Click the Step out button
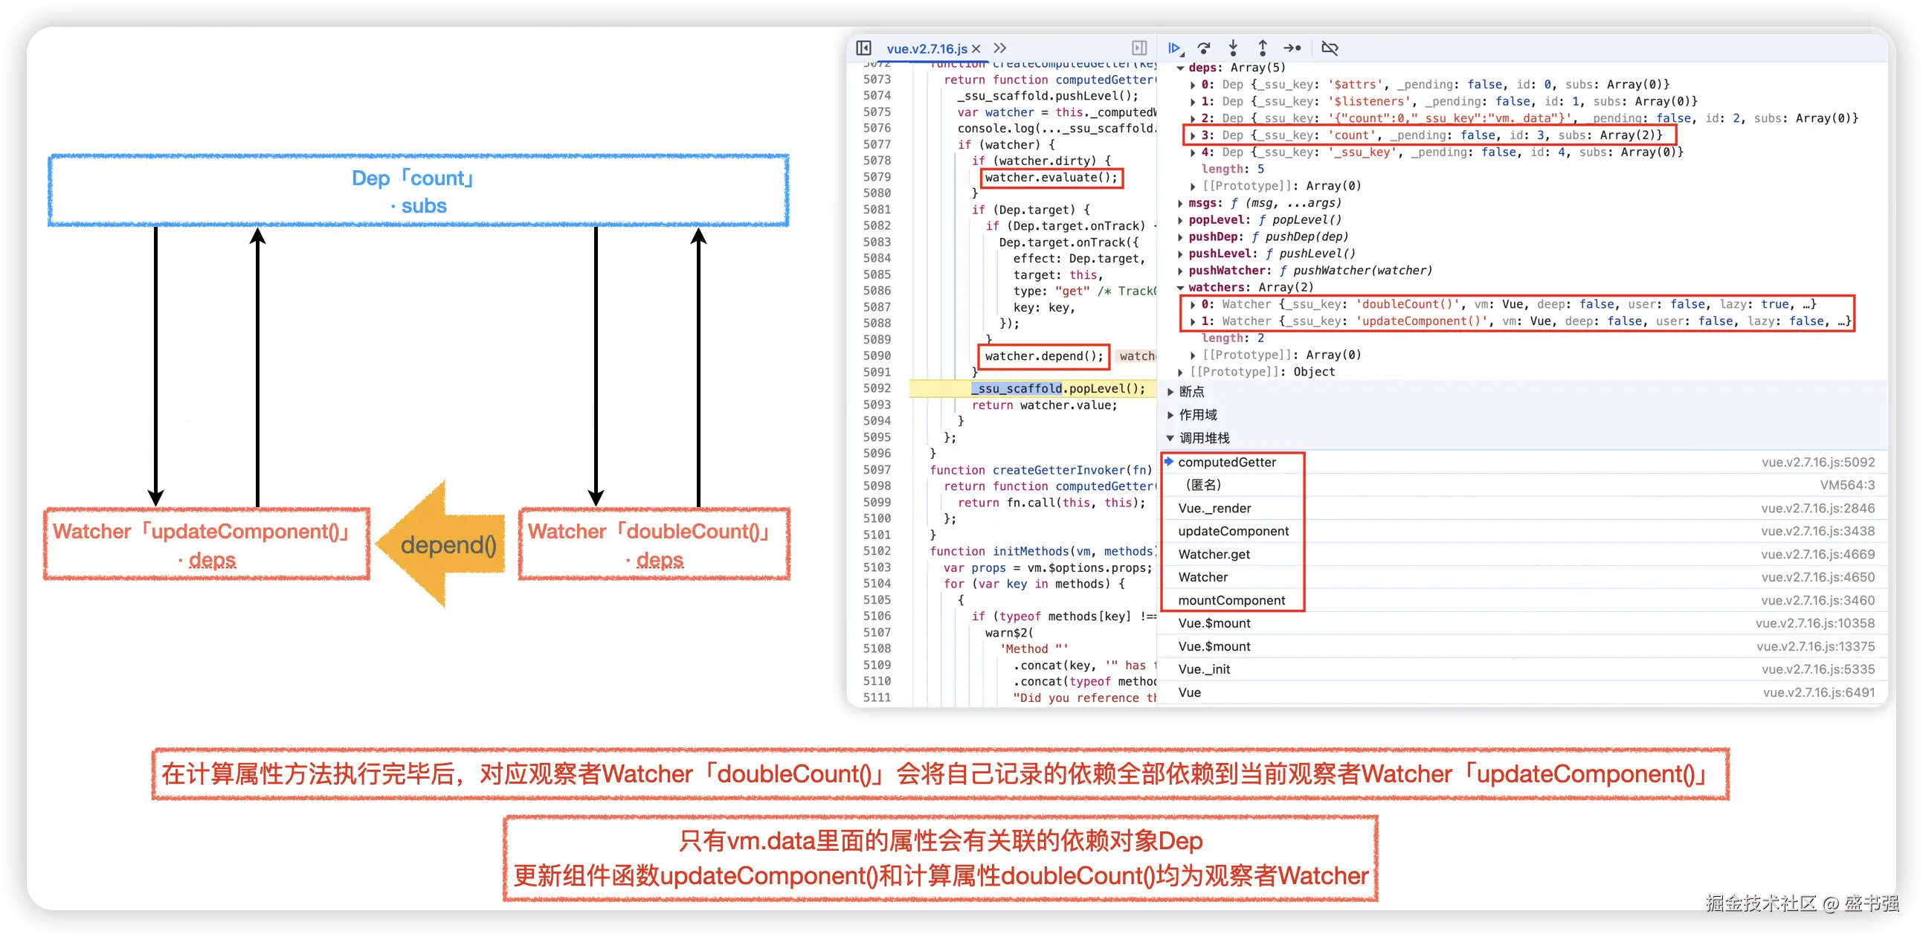The image size is (1923, 937). coord(1263,48)
